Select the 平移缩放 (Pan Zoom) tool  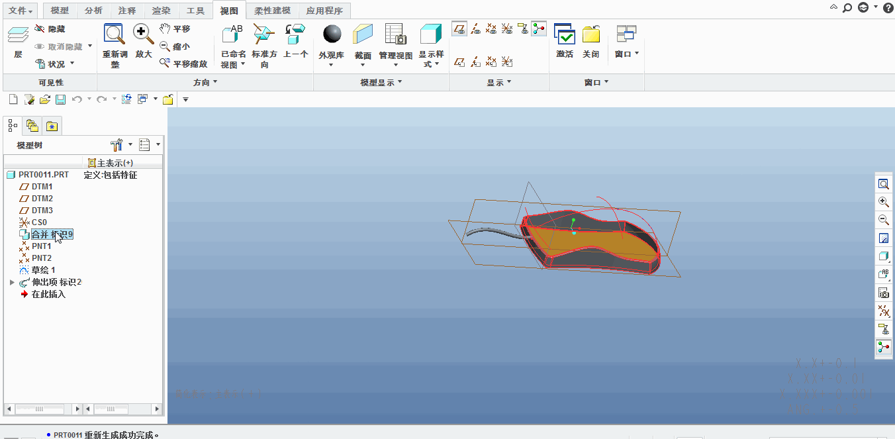(183, 64)
